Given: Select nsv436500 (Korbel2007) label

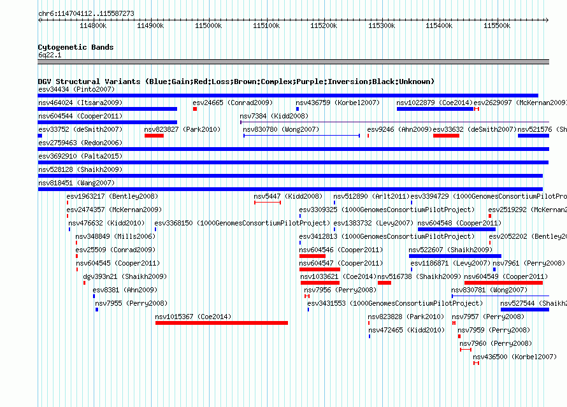Looking at the screenshot, I should point(515,357).
